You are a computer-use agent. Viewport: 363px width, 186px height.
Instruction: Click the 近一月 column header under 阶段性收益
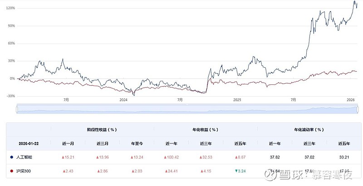point(68,143)
